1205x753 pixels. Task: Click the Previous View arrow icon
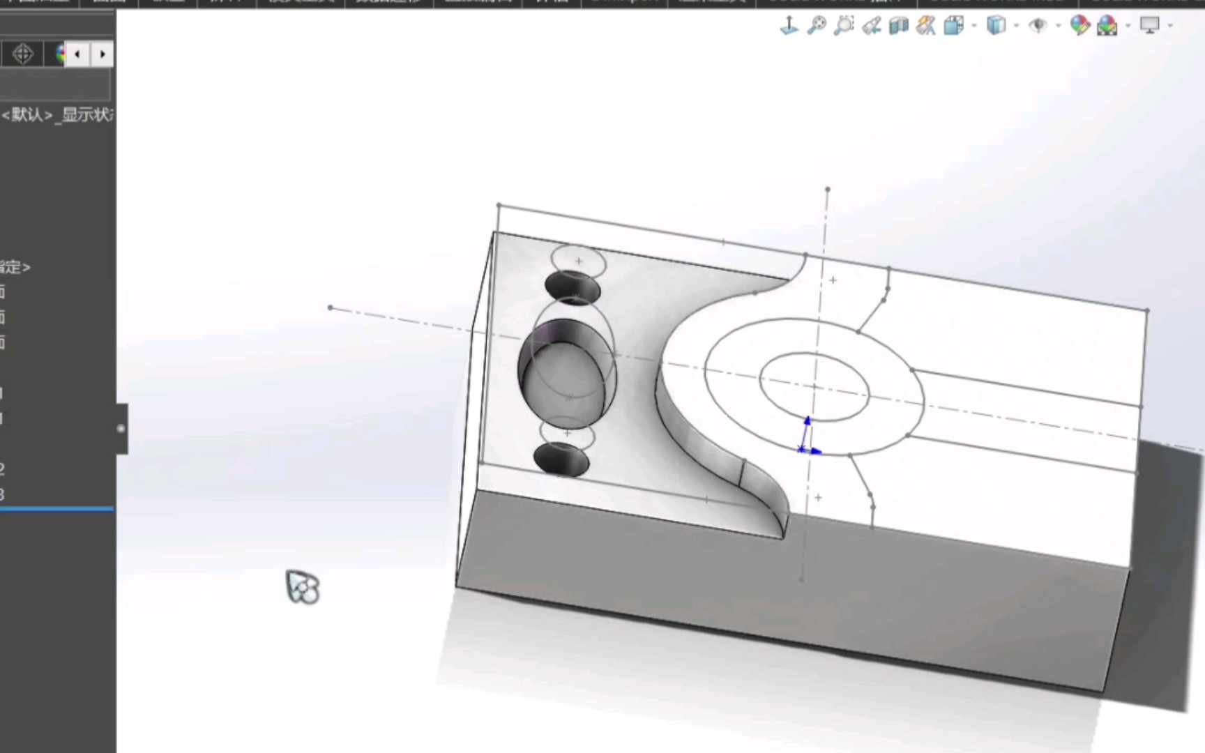(x=870, y=26)
